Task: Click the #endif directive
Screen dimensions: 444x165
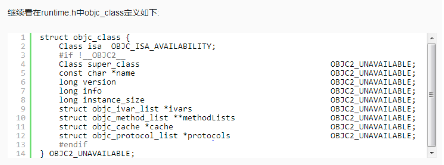Action: click(x=73, y=144)
